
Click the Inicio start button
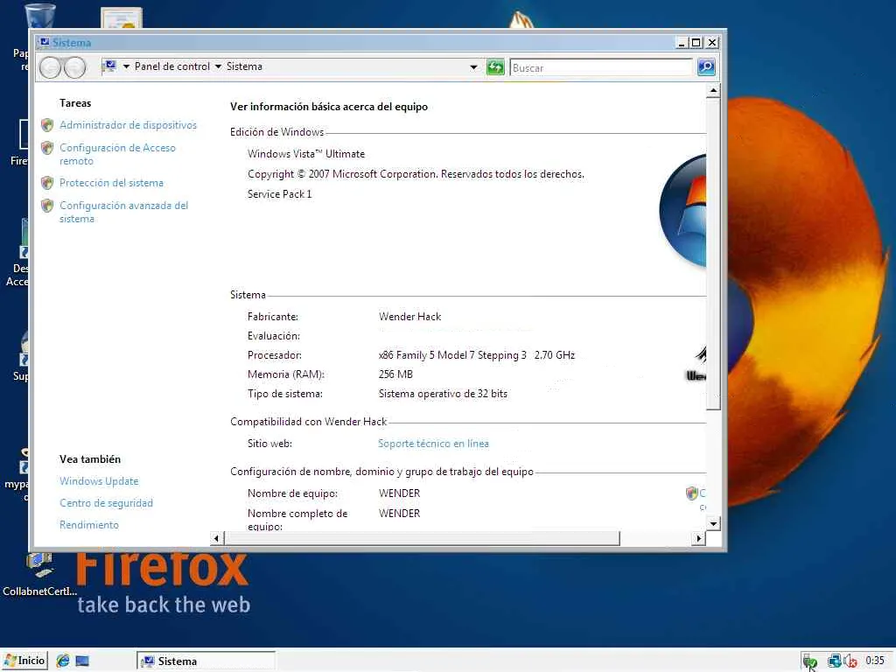24,661
